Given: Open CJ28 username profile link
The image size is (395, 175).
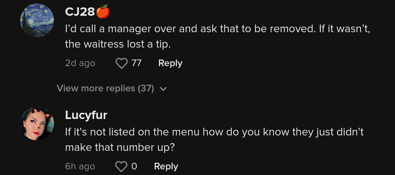Looking at the screenshot, I should 80,12.
